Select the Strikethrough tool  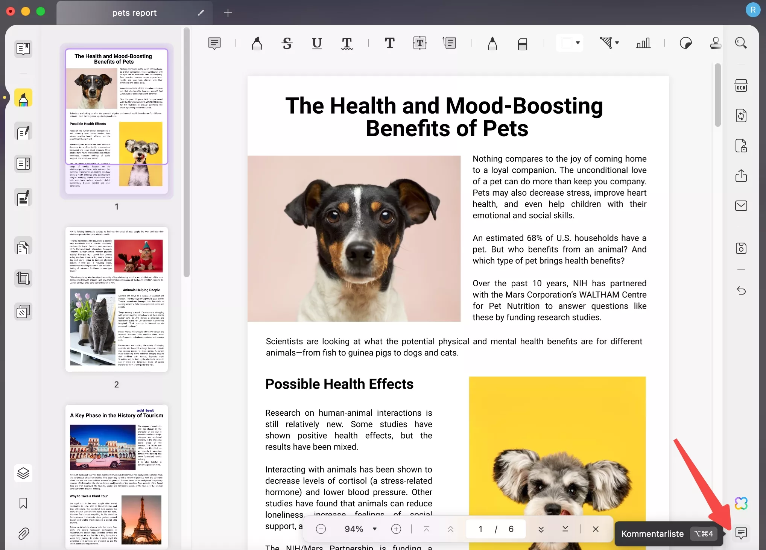pyautogui.click(x=287, y=43)
